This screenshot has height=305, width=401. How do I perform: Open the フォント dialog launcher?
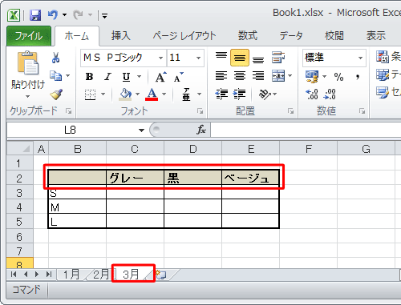(200, 111)
